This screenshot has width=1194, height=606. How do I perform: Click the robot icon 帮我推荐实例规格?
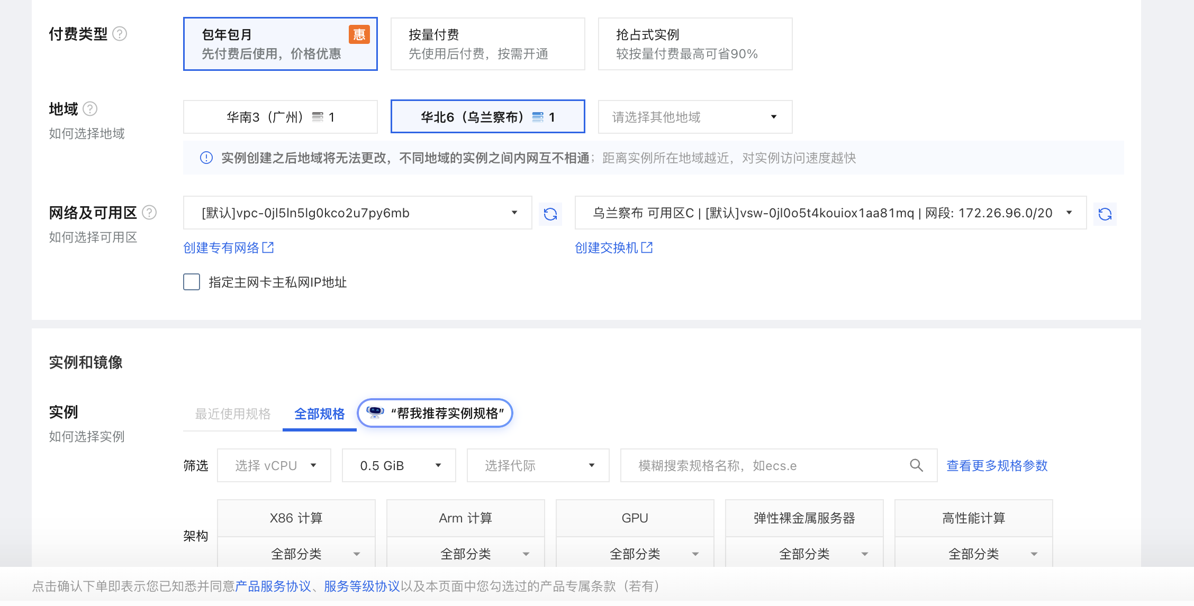tap(375, 412)
